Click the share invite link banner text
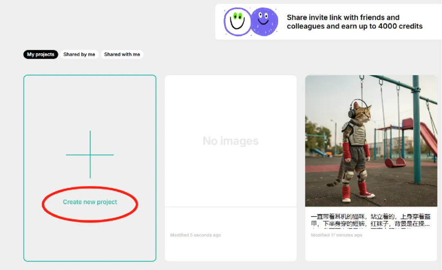The height and width of the screenshot is (270, 442). point(354,22)
